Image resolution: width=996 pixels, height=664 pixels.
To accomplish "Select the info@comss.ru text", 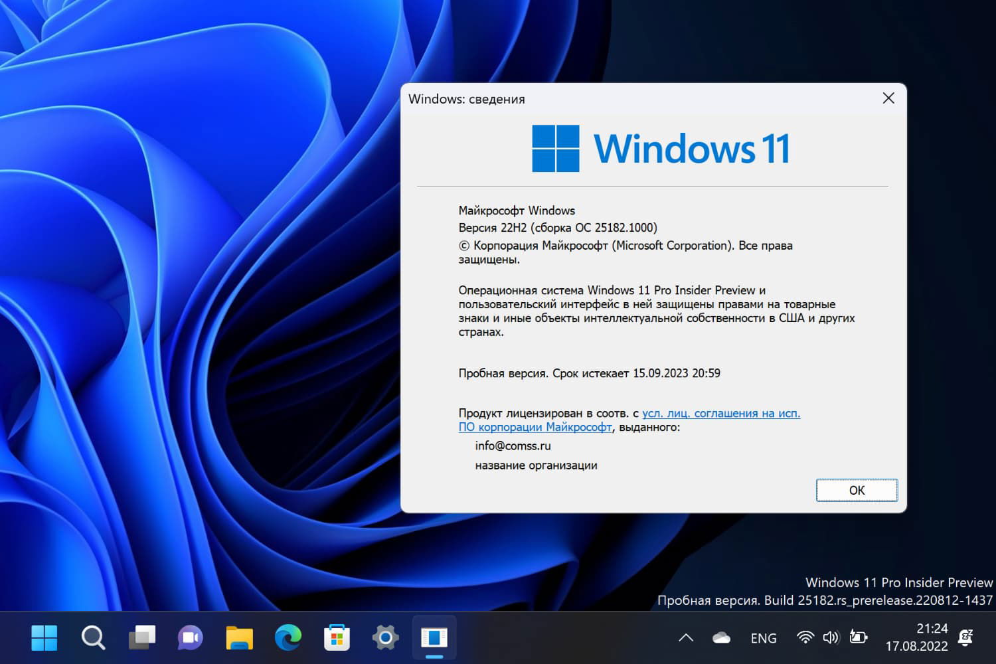I will click(x=513, y=446).
